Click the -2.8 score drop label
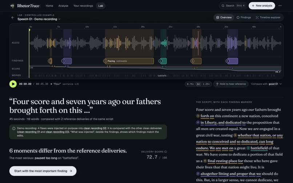Image resolution: width=293 pixels, height=183 pixels. 108,66
